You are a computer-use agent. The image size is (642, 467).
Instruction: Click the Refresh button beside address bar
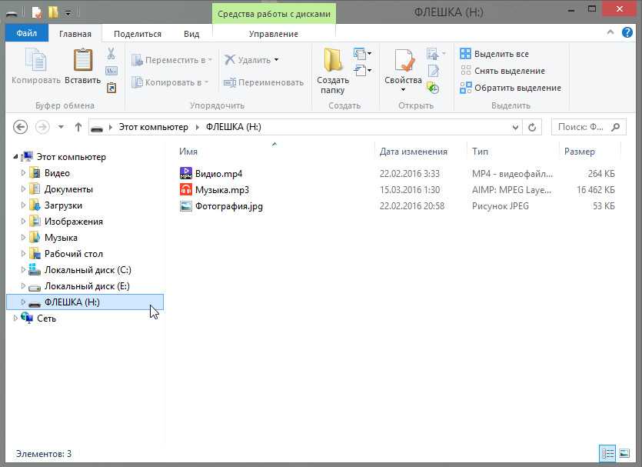(x=532, y=128)
